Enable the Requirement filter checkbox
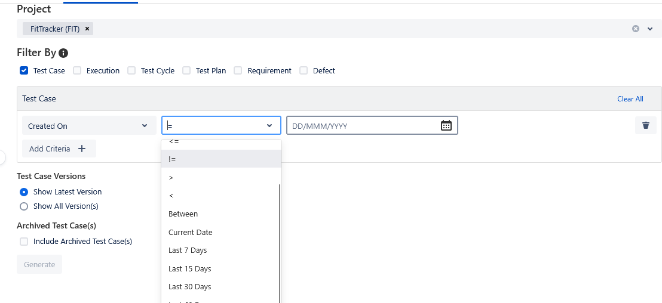This screenshot has width=662, height=303. click(x=238, y=70)
